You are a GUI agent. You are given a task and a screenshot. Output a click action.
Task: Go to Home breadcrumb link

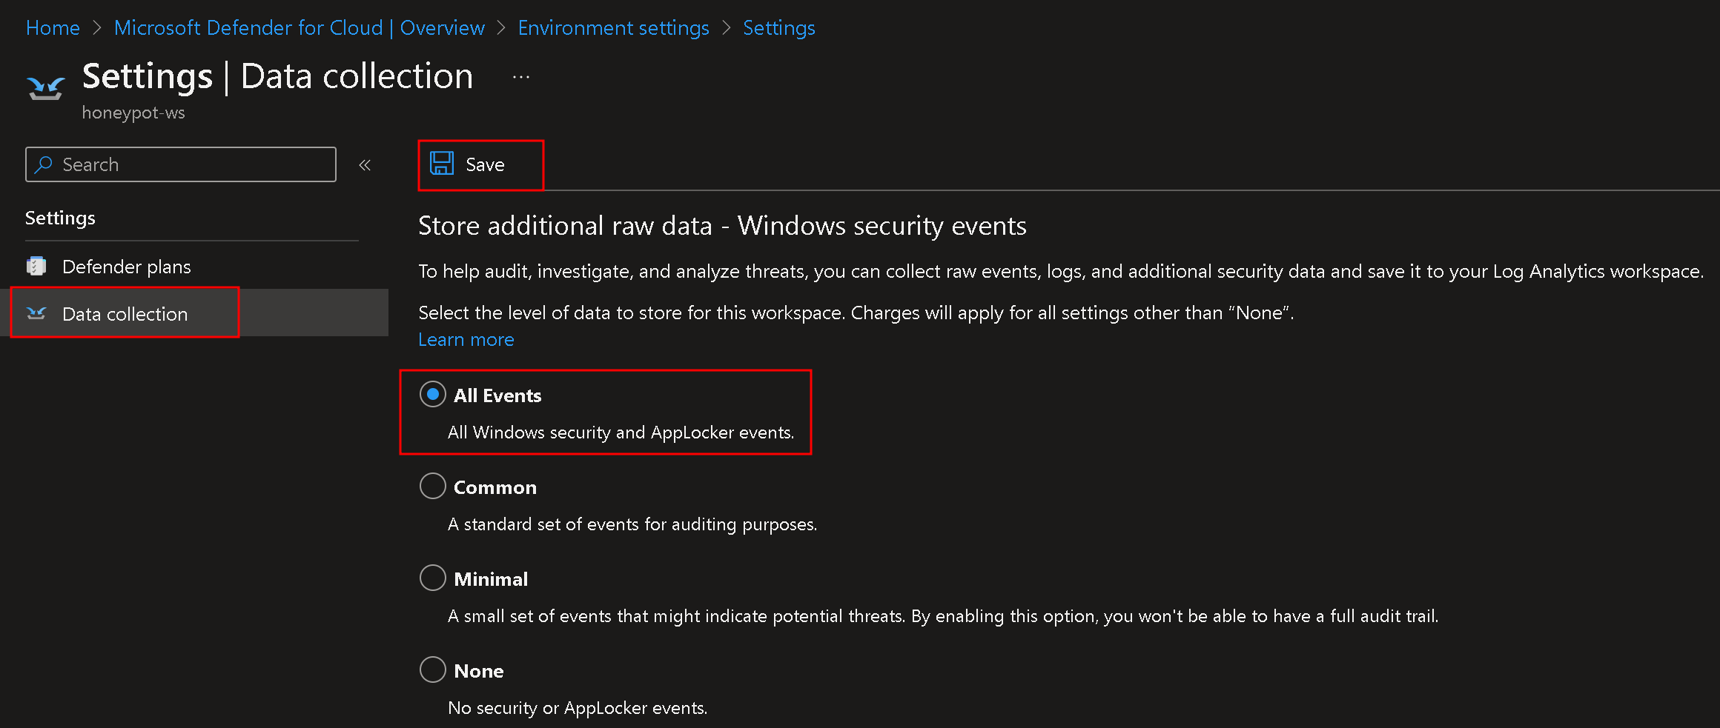click(53, 28)
